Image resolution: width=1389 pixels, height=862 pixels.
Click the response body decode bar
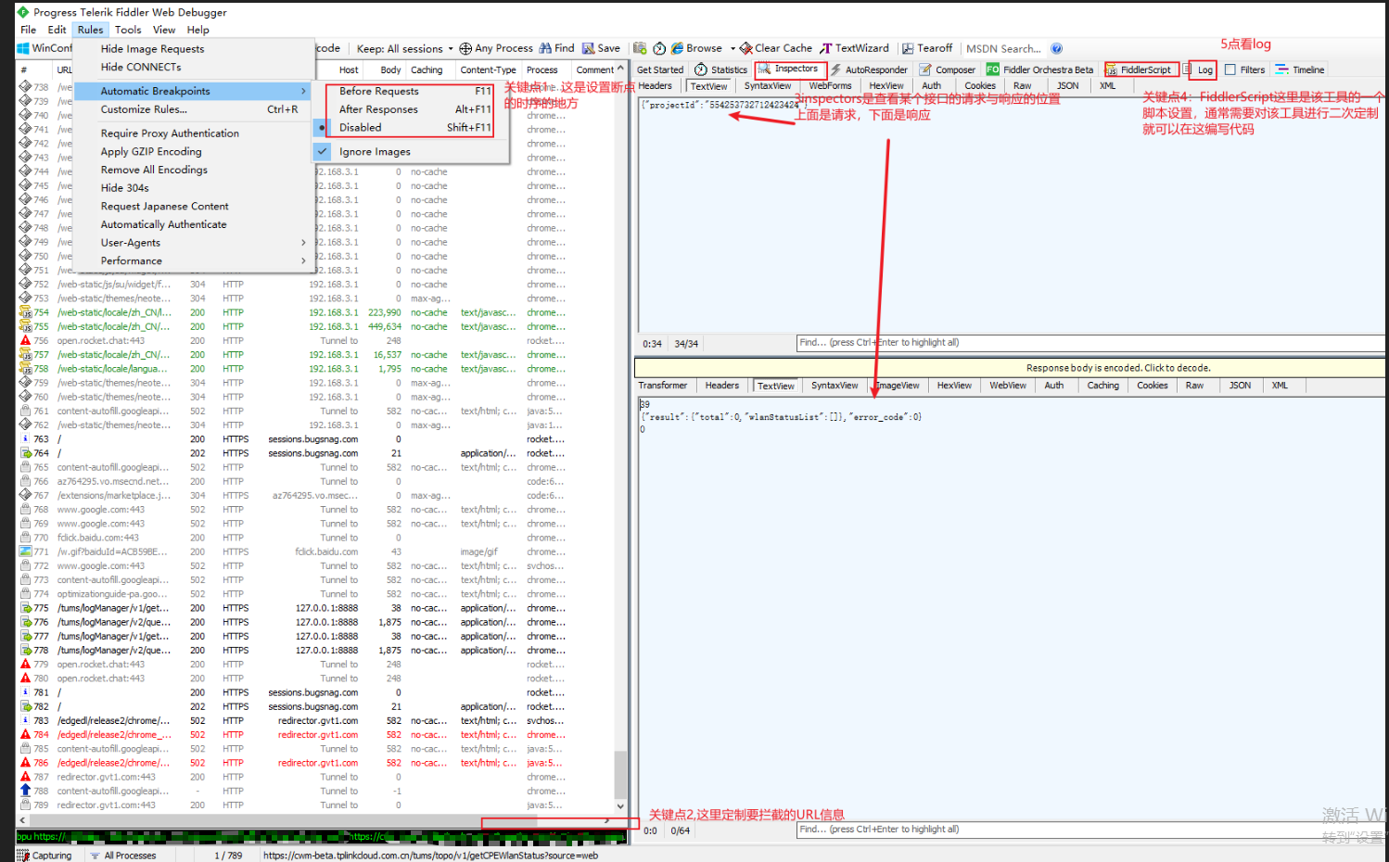pyautogui.click(x=1009, y=368)
